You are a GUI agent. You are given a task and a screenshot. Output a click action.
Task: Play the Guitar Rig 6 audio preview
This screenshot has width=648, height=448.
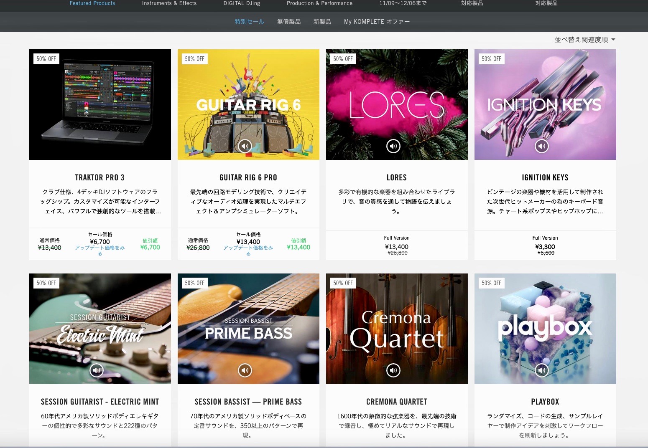245,146
